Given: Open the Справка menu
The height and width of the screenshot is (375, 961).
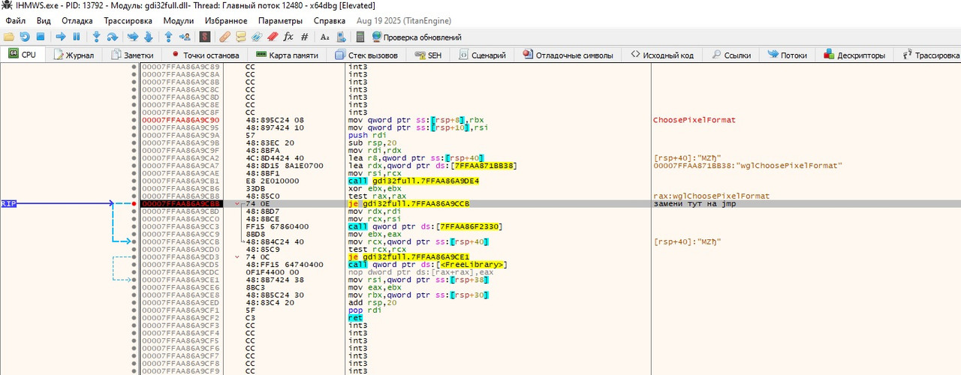Looking at the screenshot, I should click(330, 21).
